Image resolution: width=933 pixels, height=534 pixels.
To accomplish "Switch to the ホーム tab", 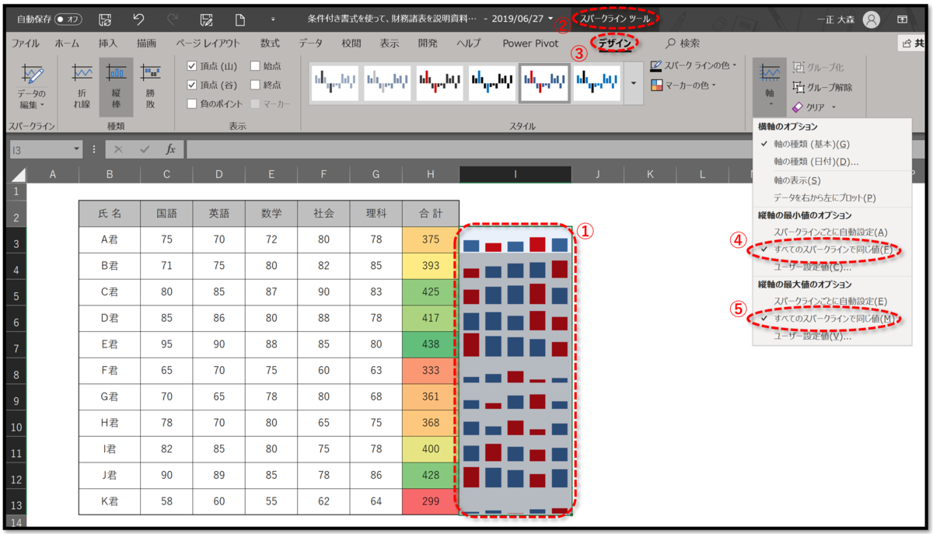I will tap(67, 44).
